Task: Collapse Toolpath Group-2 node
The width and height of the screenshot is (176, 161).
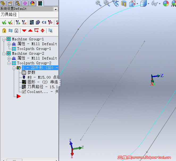Action: (9, 63)
